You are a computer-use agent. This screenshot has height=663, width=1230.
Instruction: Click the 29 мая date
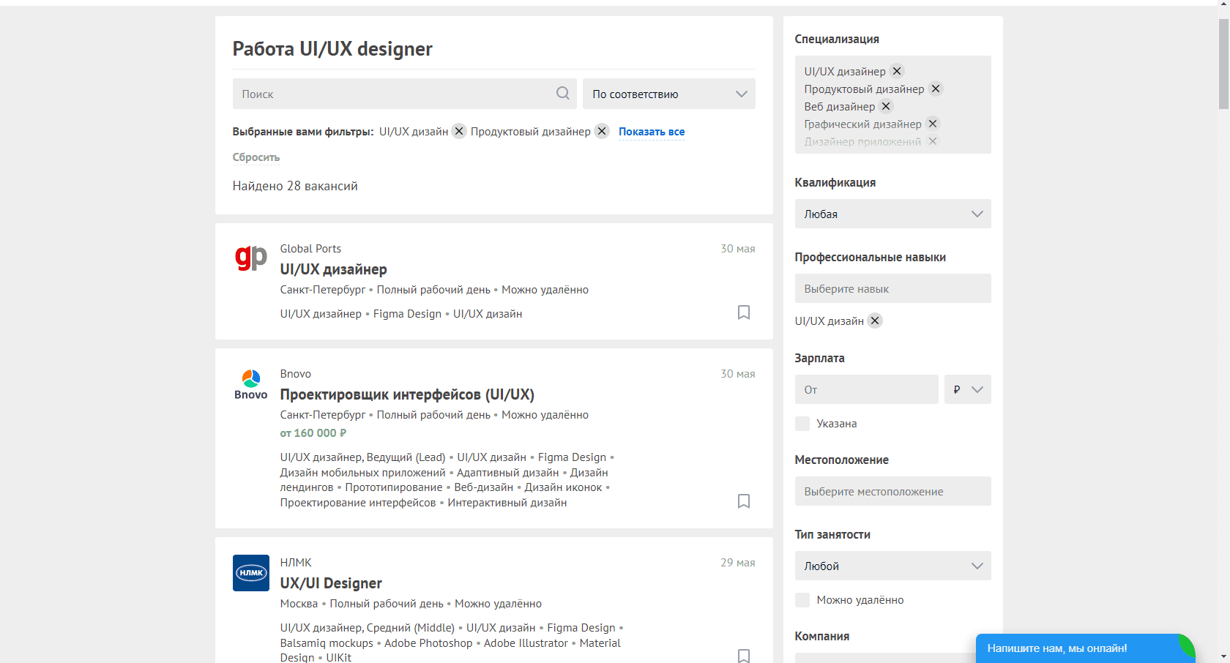pos(738,563)
